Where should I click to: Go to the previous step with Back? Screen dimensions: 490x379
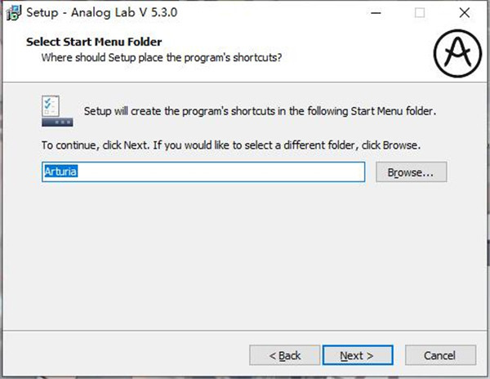coord(285,355)
